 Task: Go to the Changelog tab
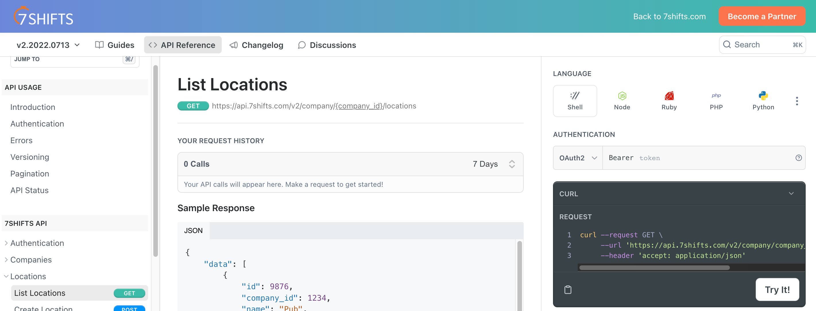256,45
